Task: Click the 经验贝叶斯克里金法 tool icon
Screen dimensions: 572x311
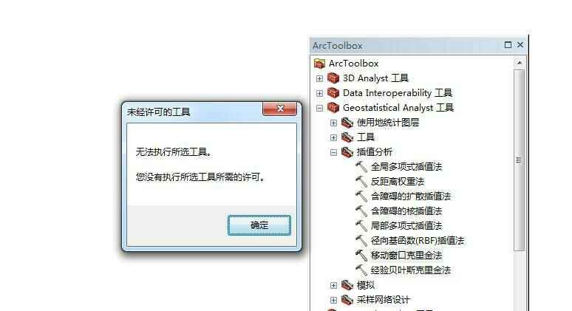Action: tap(361, 270)
